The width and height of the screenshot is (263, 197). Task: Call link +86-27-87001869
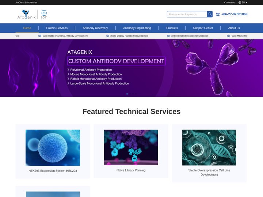pos(234,14)
